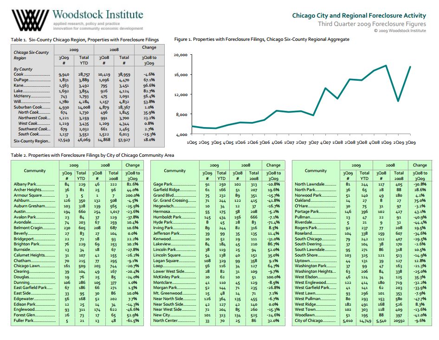Click the "12,000" y-axis label on the chart

tap(181, 95)
